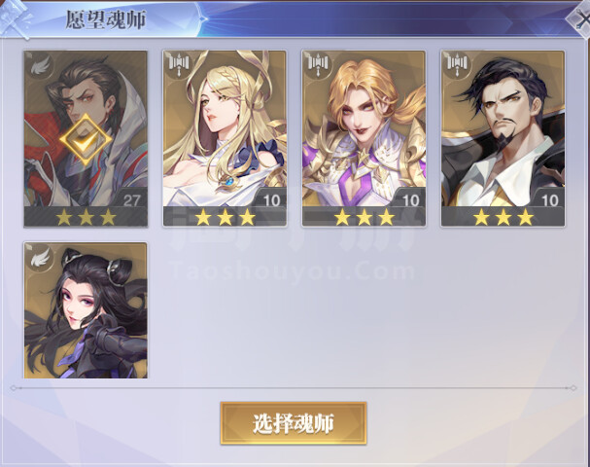590x467 pixels.
Task: Select the bearded man in the white shirt card
Action: click(503, 138)
